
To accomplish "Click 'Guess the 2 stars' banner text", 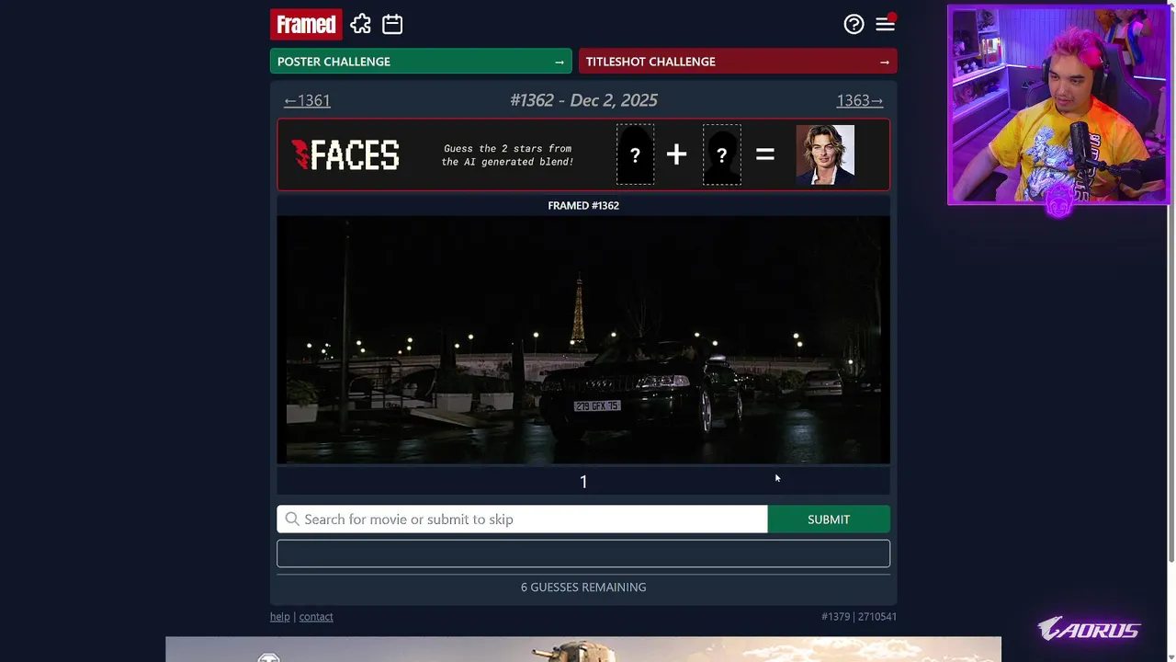I will [x=507, y=154].
